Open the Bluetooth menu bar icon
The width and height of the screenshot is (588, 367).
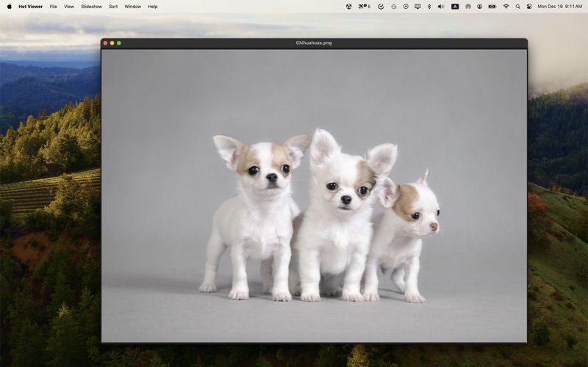tap(429, 7)
